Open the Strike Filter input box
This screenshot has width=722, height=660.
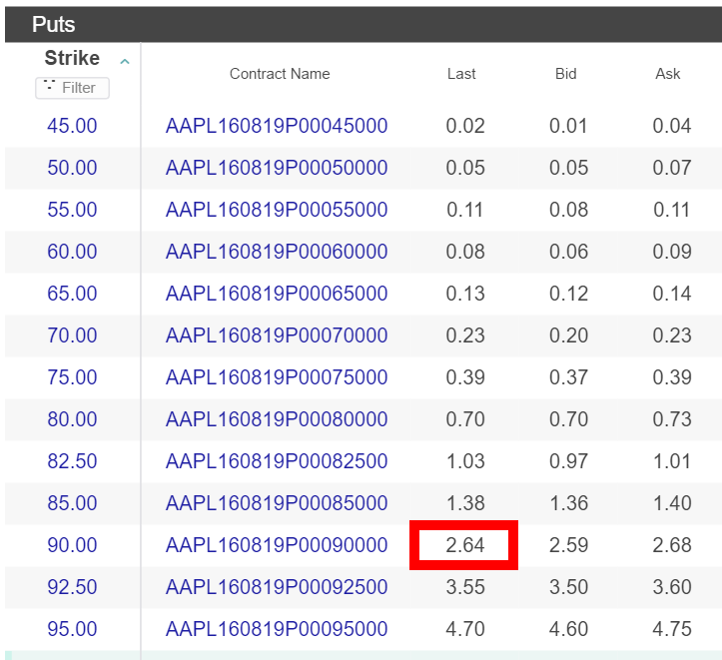(x=72, y=88)
